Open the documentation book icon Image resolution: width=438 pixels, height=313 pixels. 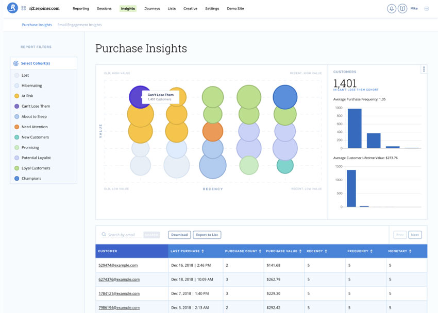click(x=402, y=9)
